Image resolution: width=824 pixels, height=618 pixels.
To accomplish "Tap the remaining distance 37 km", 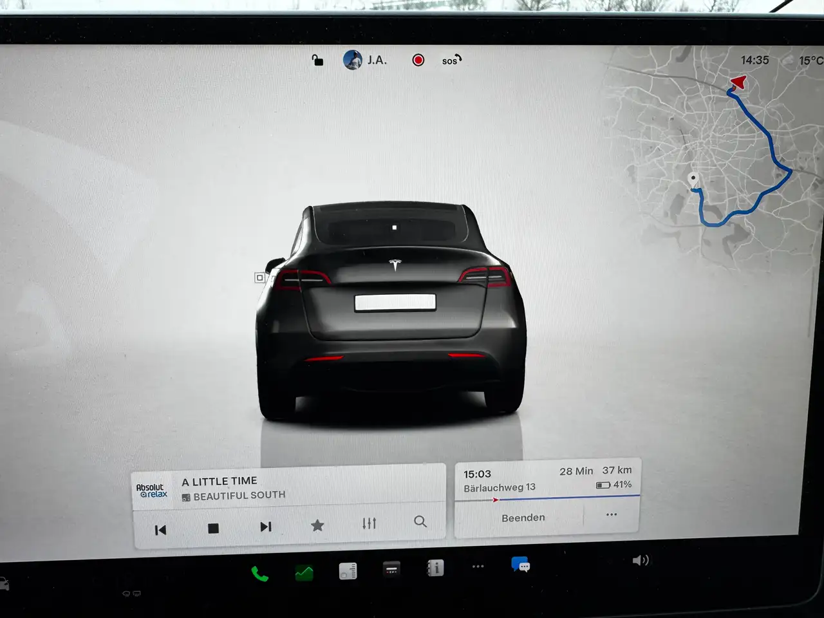I will [x=617, y=470].
